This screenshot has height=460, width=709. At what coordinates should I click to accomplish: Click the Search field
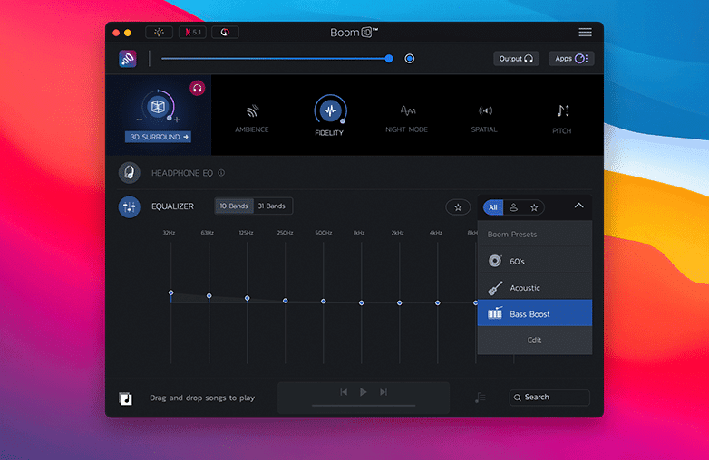[x=549, y=398]
